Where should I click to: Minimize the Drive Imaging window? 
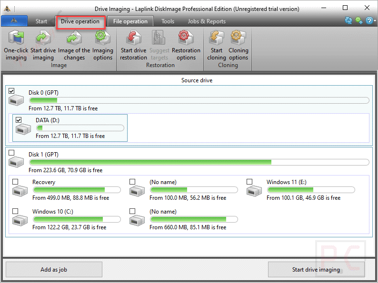(x=324, y=8)
